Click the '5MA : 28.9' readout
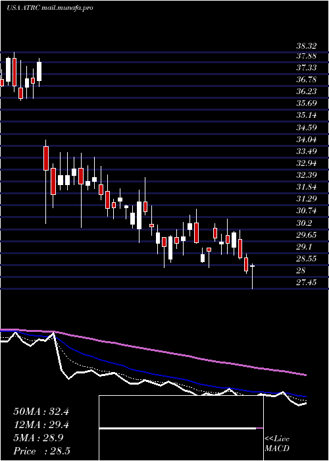 pos(38,438)
